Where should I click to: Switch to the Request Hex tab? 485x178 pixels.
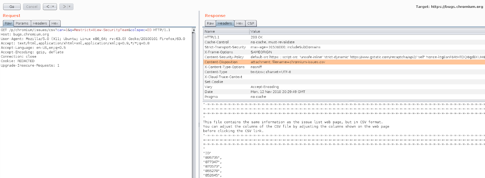click(55, 23)
